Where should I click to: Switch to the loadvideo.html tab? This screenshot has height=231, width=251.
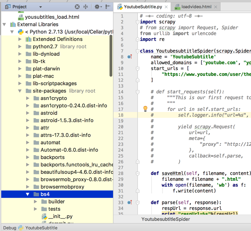tap(196, 7)
